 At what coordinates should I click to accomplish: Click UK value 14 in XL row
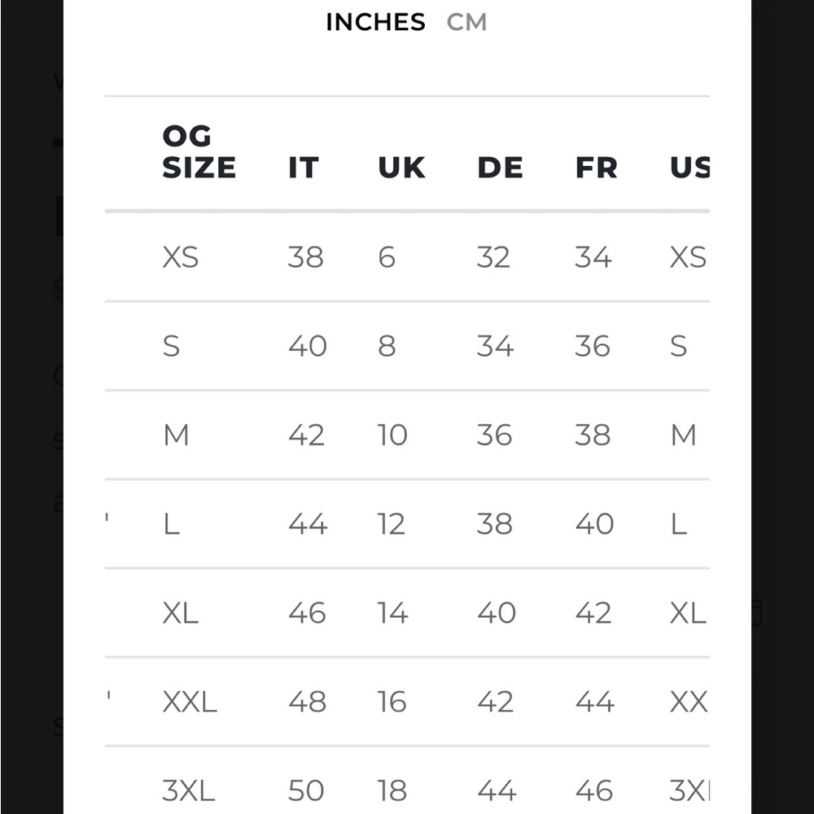(x=392, y=613)
